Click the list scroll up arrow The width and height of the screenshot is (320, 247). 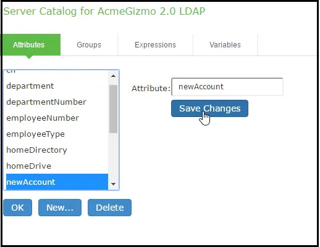click(113, 76)
